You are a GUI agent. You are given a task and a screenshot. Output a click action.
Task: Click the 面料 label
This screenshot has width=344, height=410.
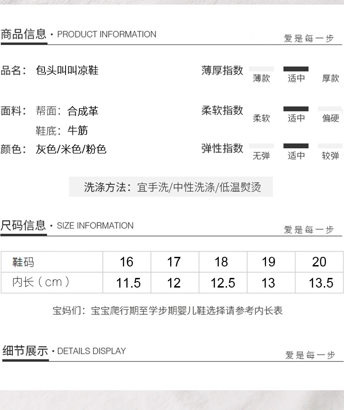coord(13,111)
